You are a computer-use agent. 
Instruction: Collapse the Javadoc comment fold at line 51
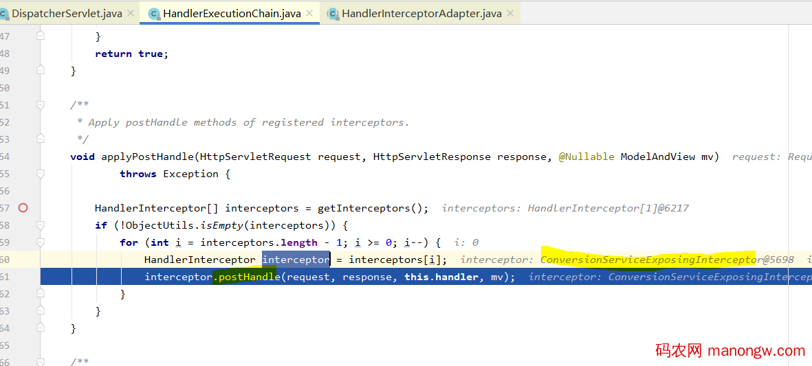pyautogui.click(x=41, y=105)
